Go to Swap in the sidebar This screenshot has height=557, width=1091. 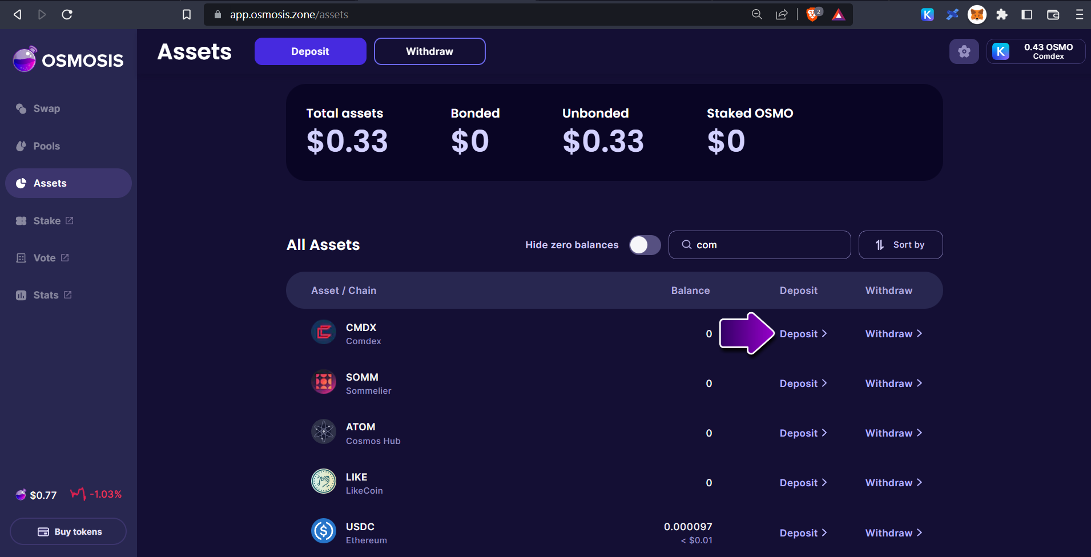tap(46, 108)
